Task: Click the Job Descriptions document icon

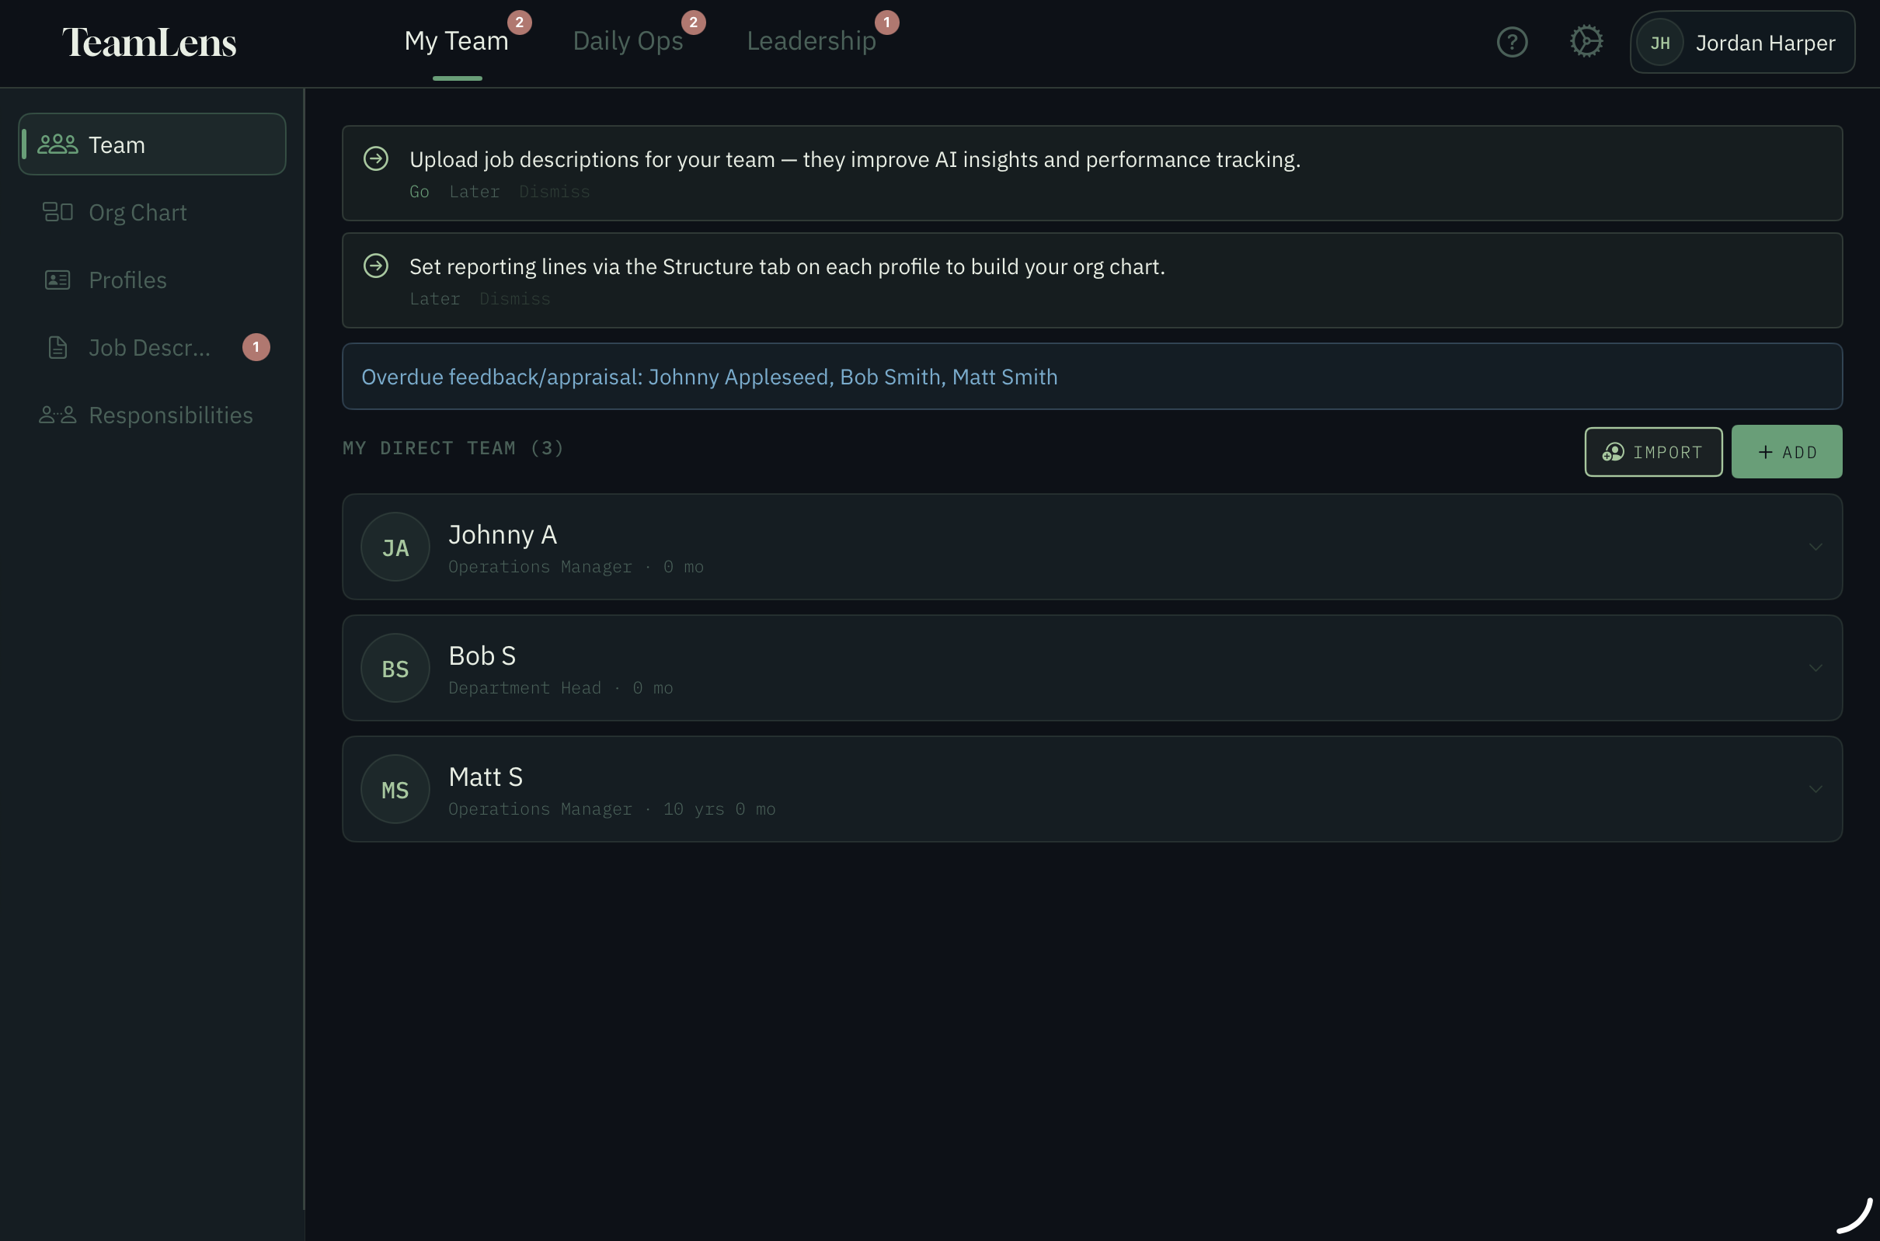Action: 57,347
